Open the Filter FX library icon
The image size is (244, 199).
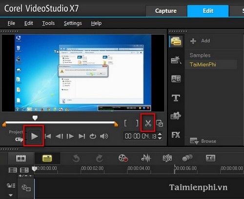click(x=176, y=135)
